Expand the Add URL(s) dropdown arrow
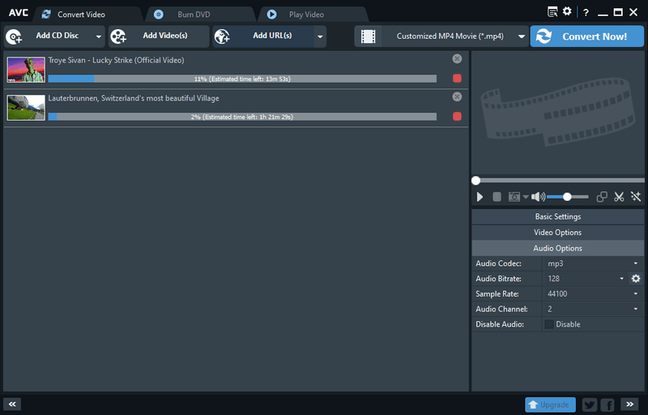Screen dimensions: 648x415 point(320,36)
